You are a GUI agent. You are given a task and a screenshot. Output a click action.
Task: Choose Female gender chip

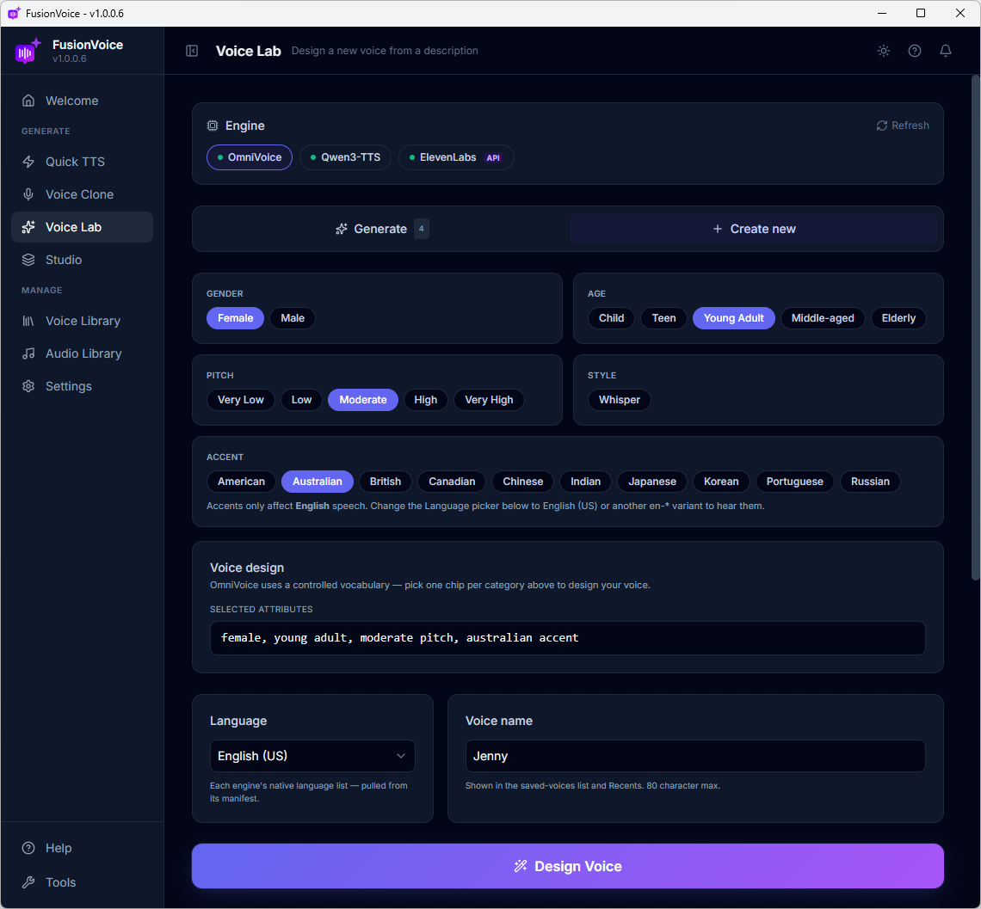click(235, 318)
